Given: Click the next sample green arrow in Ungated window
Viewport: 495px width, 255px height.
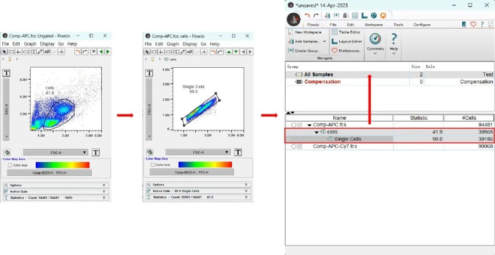Looking at the screenshot, I should (108, 52).
